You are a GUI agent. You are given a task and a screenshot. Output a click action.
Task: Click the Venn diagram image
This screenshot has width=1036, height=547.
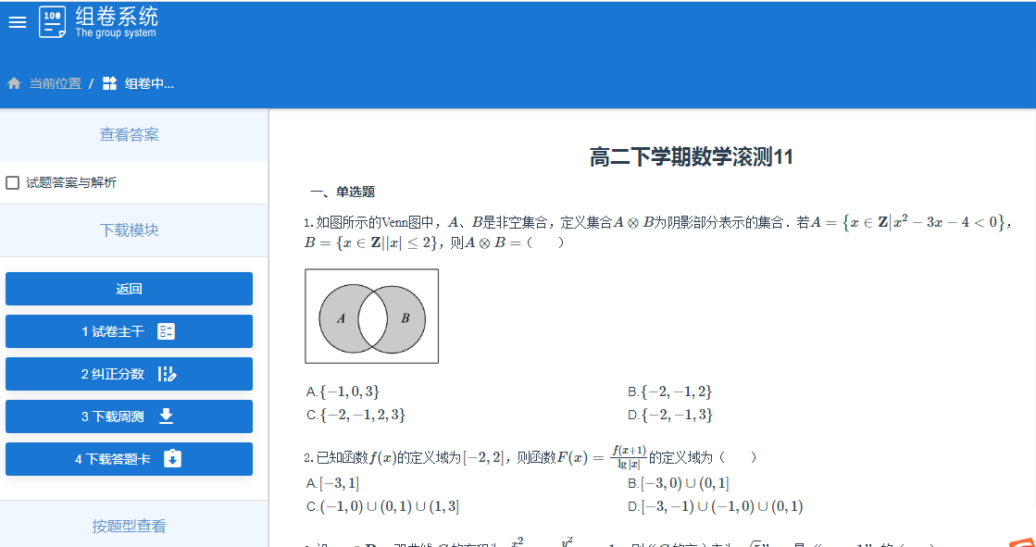pos(371,317)
